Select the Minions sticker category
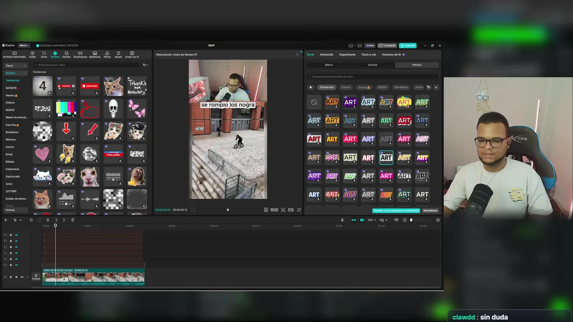This screenshot has height=322, width=573. click(x=11, y=140)
